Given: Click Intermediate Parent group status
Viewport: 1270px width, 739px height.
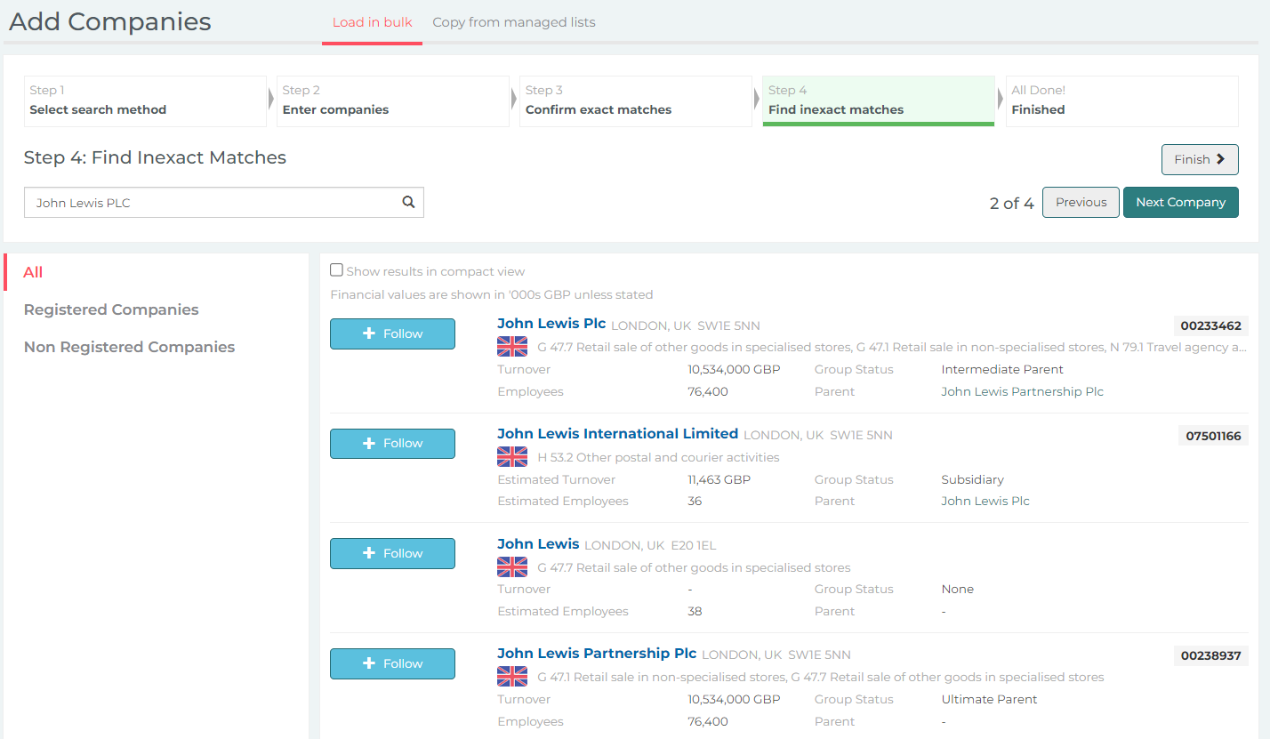Looking at the screenshot, I should (1002, 369).
